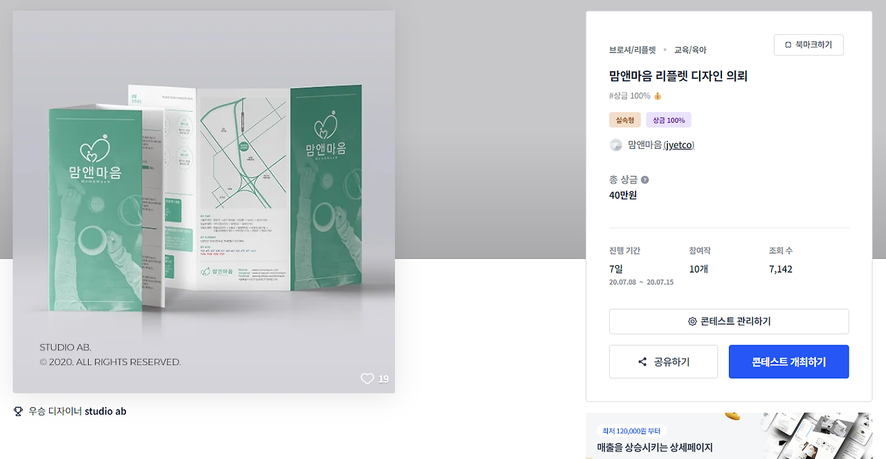Select the 브로셔/리플렛 category

coord(633,50)
